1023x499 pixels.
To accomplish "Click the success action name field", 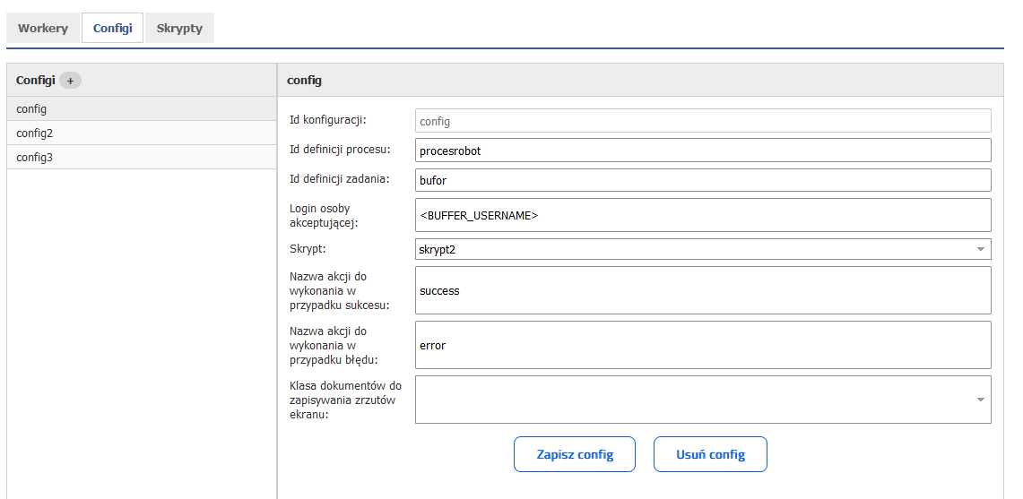I will (x=703, y=290).
